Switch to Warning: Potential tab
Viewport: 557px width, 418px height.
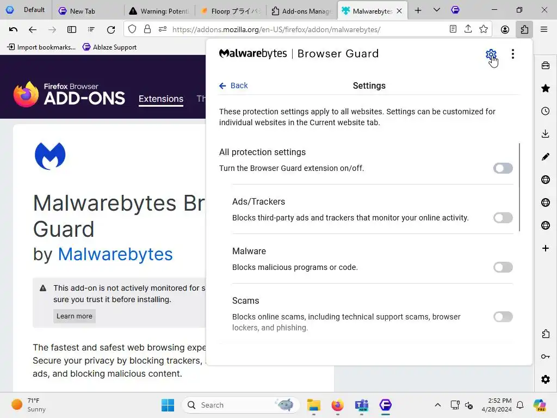pyautogui.click(x=159, y=11)
